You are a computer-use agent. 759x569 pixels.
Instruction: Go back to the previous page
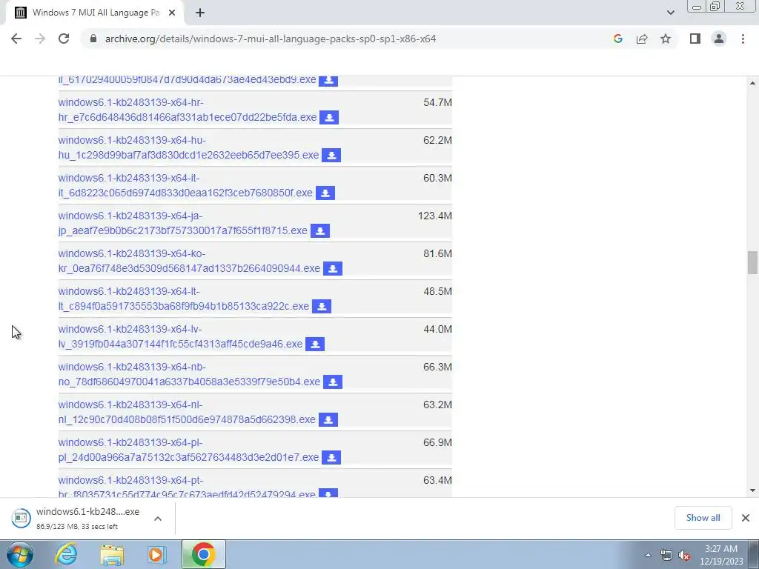pos(16,39)
